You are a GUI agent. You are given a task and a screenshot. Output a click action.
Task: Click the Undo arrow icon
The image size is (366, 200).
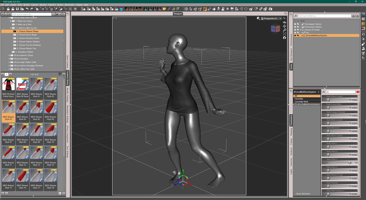coord(27,9)
